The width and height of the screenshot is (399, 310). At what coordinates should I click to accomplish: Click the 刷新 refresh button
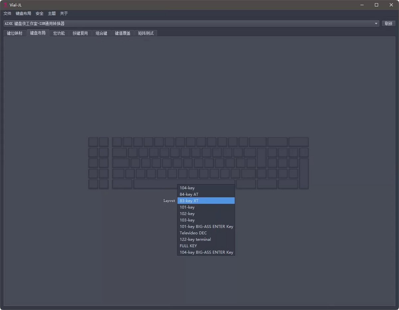point(388,24)
